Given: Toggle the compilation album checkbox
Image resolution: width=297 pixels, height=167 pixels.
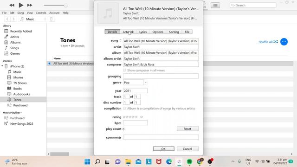Looking at the screenshot, I should coord(124,108).
